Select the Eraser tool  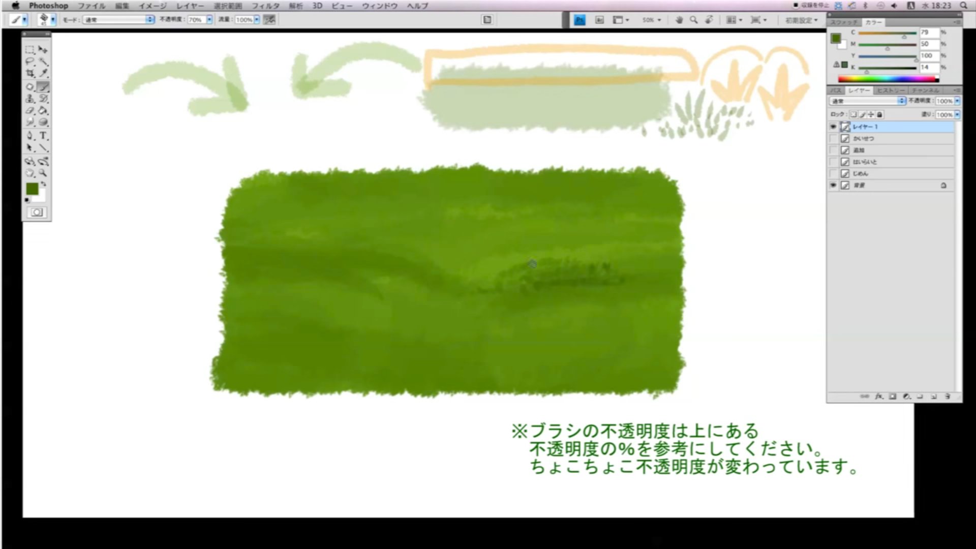coord(30,110)
